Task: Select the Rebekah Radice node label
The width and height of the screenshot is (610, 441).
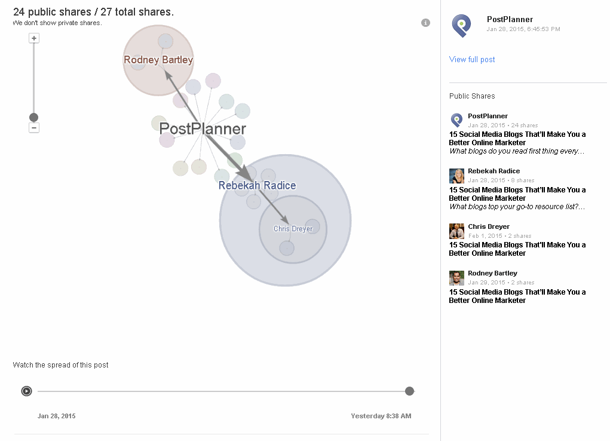Action: pos(257,185)
